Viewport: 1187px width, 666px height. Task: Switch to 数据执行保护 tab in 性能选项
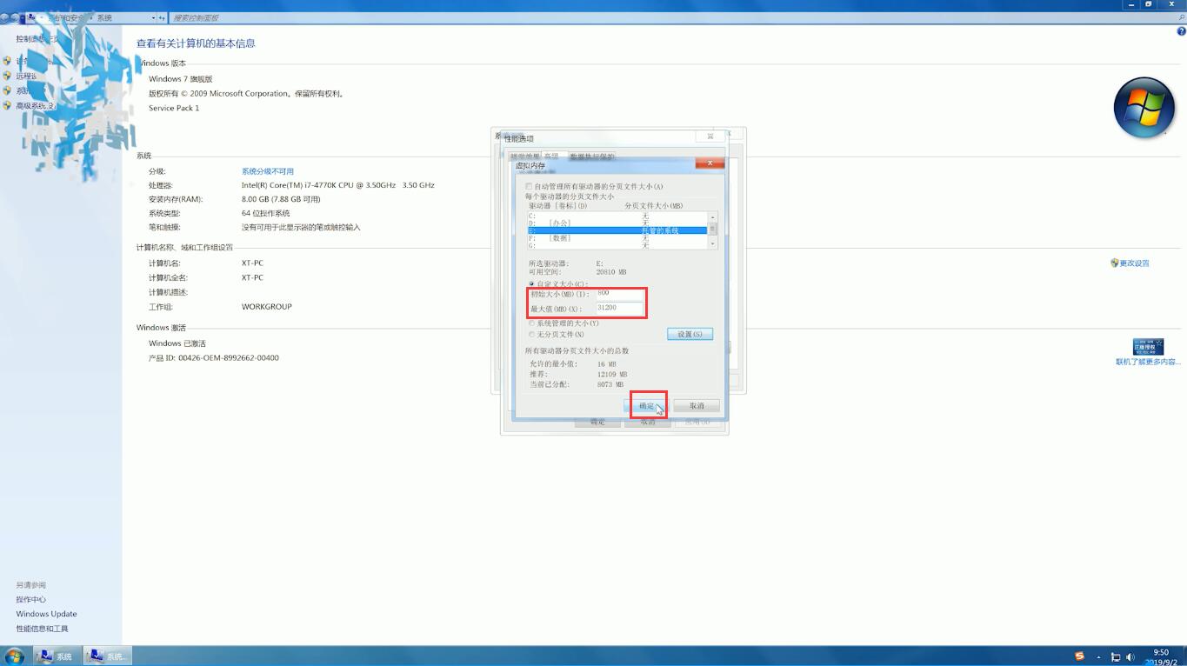pos(592,157)
